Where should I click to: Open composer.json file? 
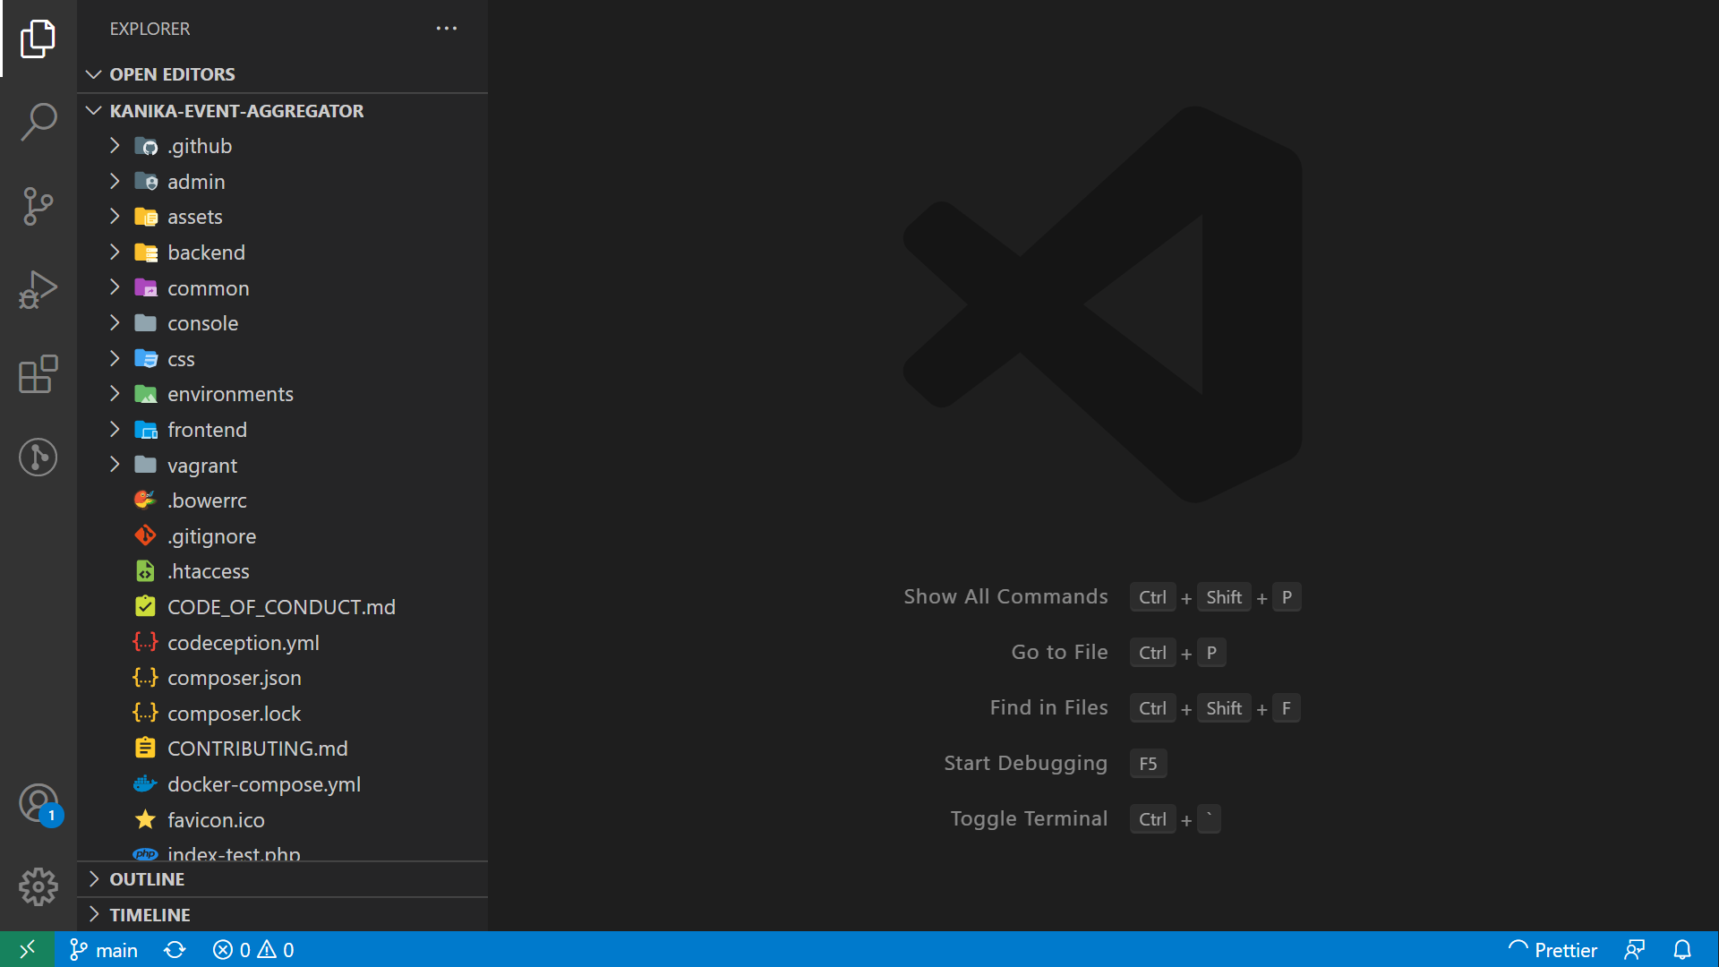[283, 678]
